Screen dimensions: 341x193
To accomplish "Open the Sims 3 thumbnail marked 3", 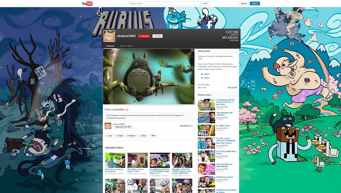I will pos(182,186).
